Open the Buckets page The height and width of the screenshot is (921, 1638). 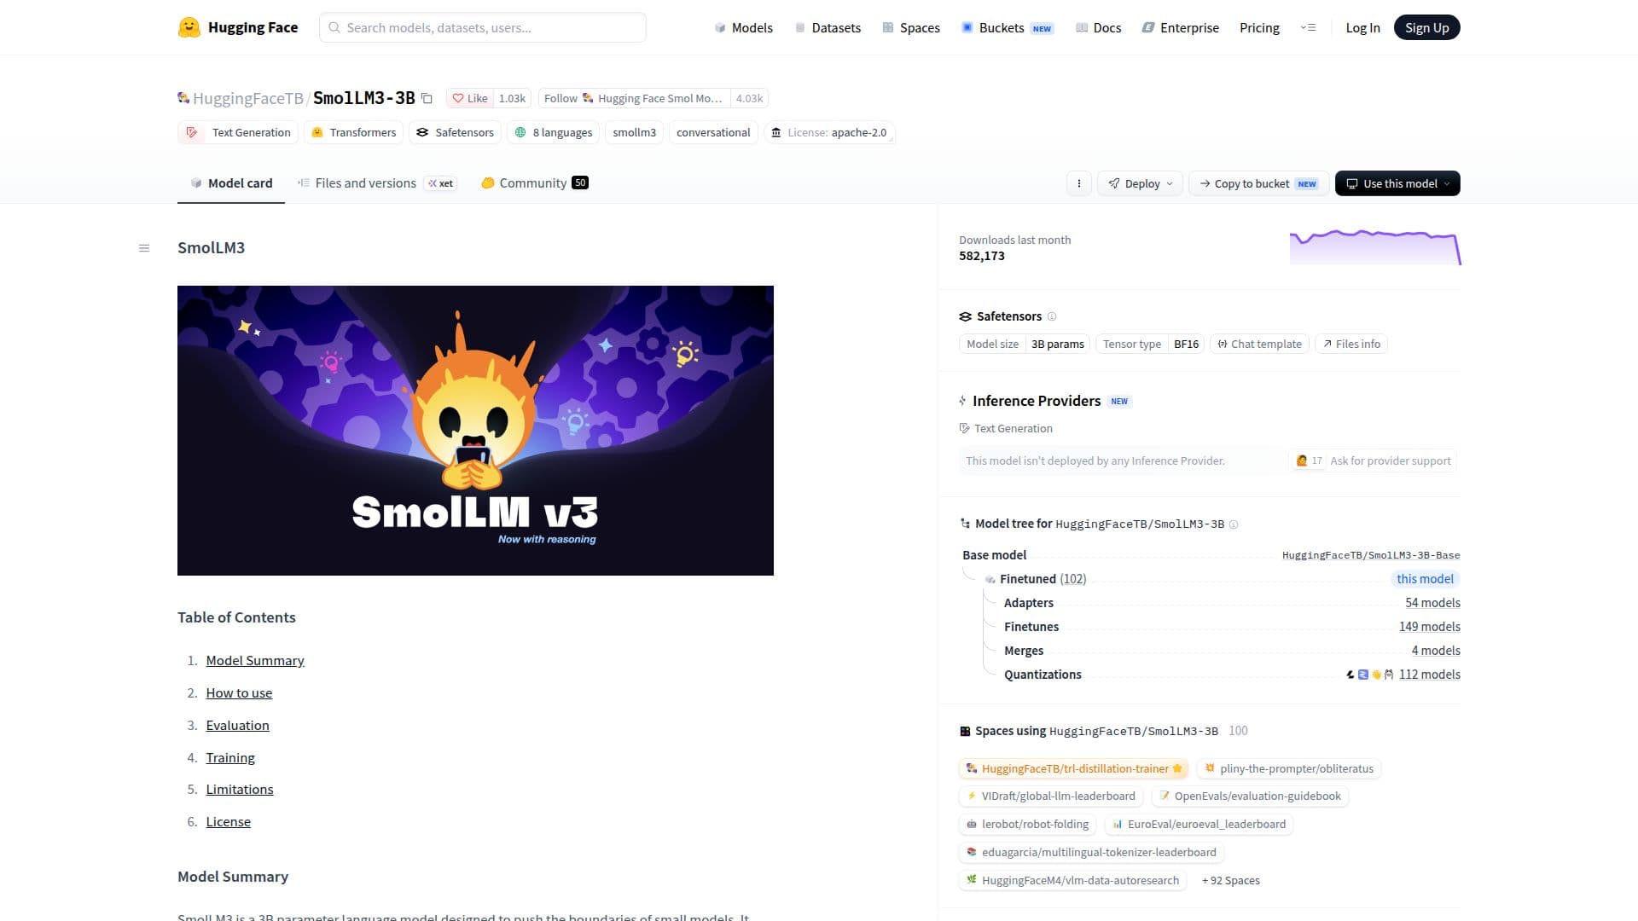1008,27
